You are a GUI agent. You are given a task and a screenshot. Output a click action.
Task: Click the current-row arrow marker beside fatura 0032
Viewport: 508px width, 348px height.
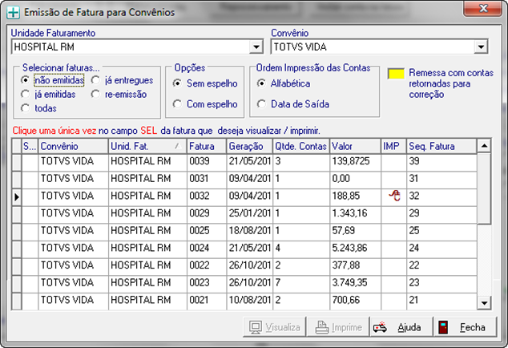tap(17, 196)
